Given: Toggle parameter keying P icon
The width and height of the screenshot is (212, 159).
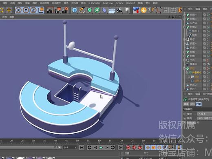Looking at the screenshot, I should 165,148.
